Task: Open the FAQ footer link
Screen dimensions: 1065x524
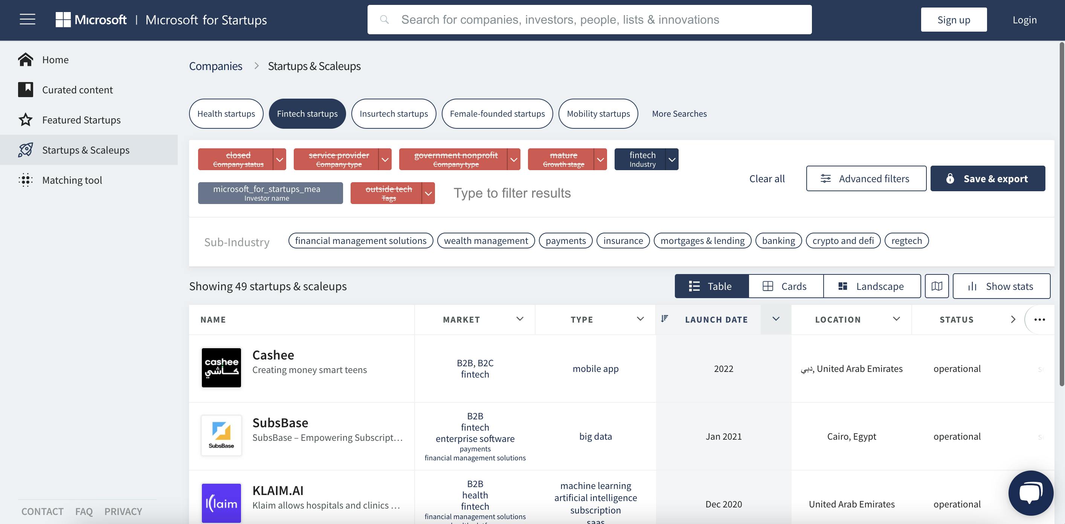Action: coord(84,511)
